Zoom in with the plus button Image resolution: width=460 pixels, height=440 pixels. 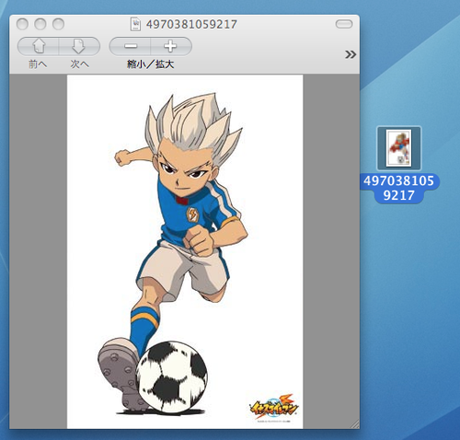pyautogui.click(x=171, y=46)
